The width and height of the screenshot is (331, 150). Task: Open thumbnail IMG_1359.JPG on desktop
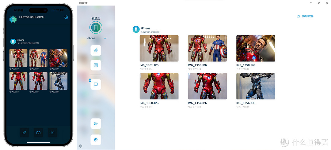207,48
